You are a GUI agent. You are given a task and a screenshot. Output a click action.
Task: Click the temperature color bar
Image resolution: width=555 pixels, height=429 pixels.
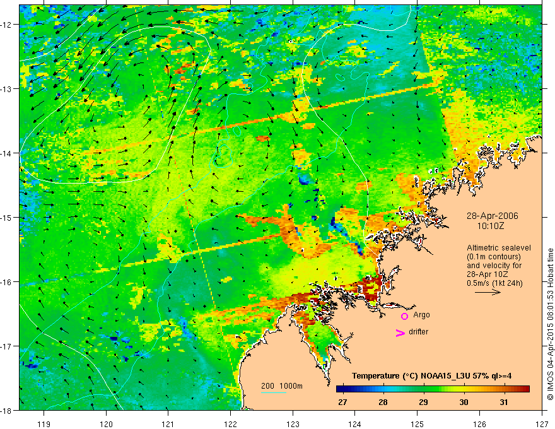point(433,389)
